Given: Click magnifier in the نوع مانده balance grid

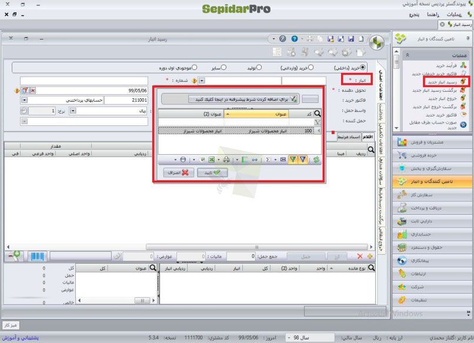Looking at the screenshot, I should click(x=371, y=268).
